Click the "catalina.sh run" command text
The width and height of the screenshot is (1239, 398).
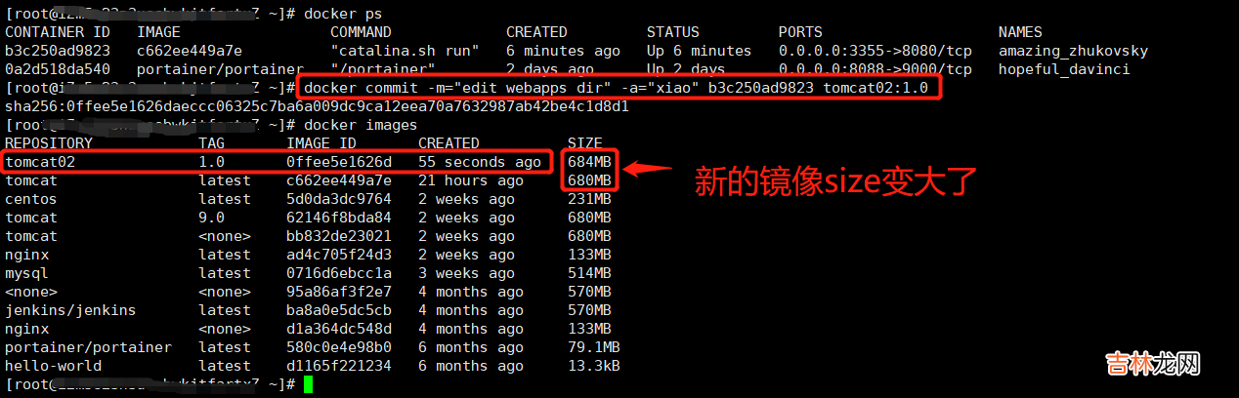(x=406, y=51)
